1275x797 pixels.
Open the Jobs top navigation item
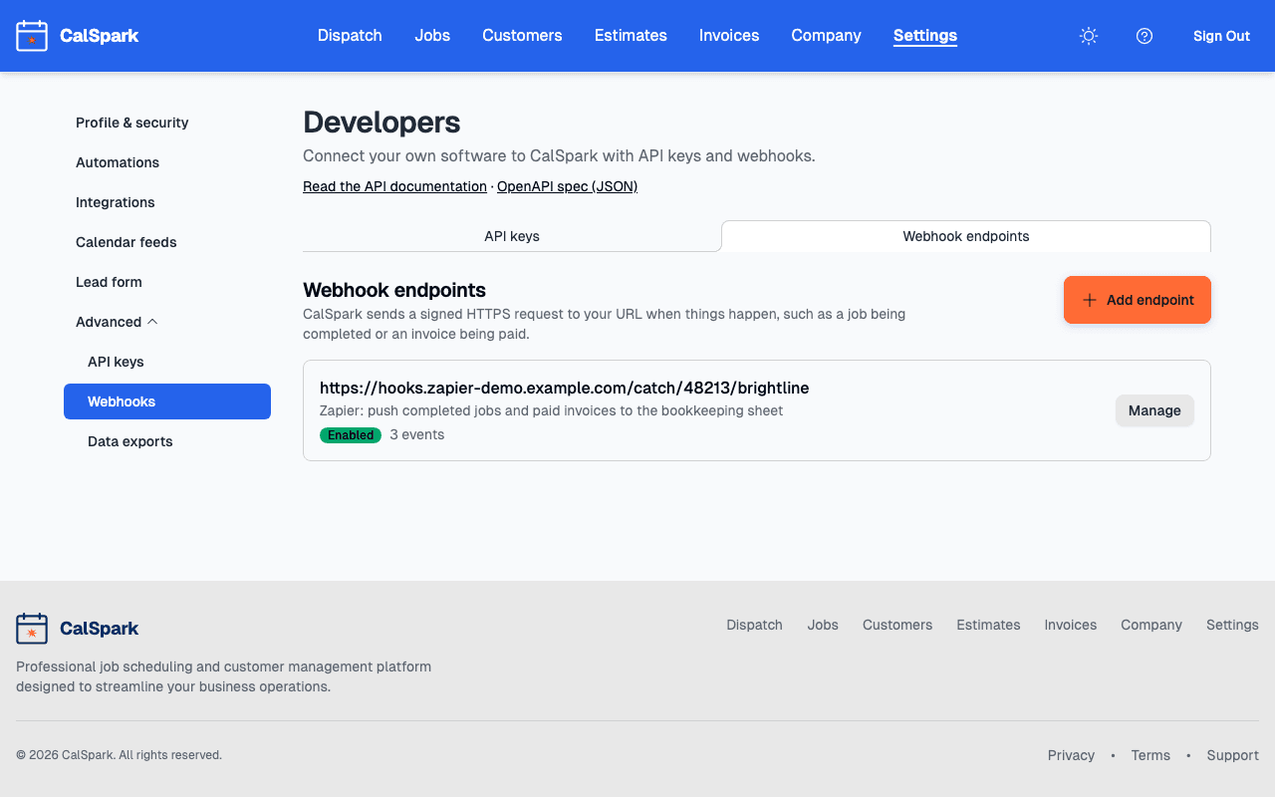point(432,36)
